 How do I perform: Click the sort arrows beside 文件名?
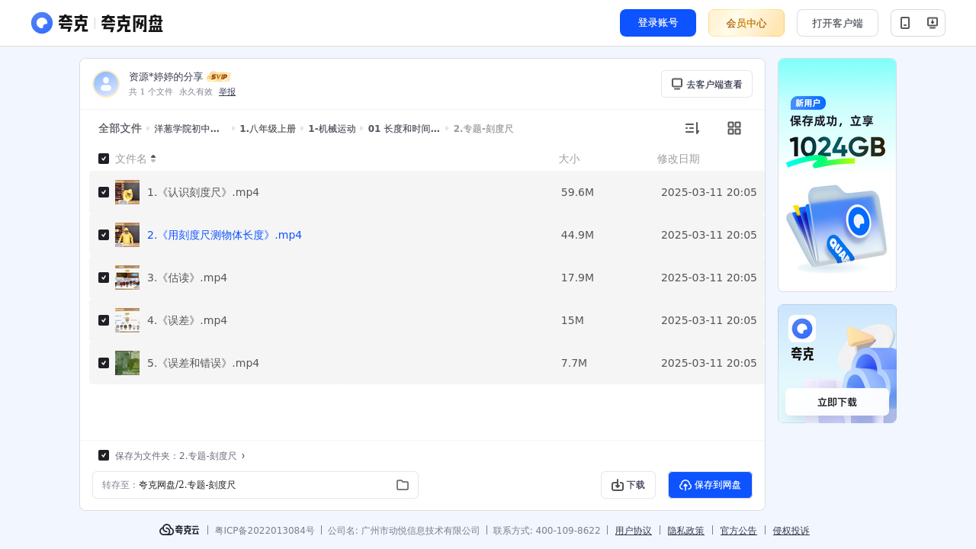coord(153,159)
